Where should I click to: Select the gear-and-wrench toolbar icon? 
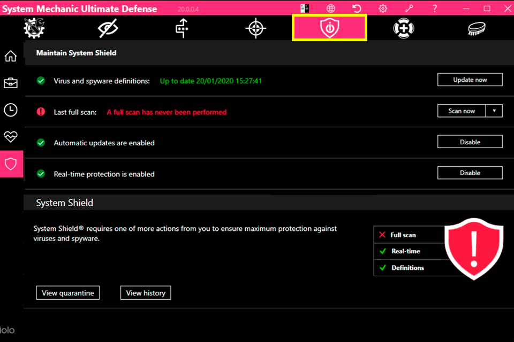[33, 28]
